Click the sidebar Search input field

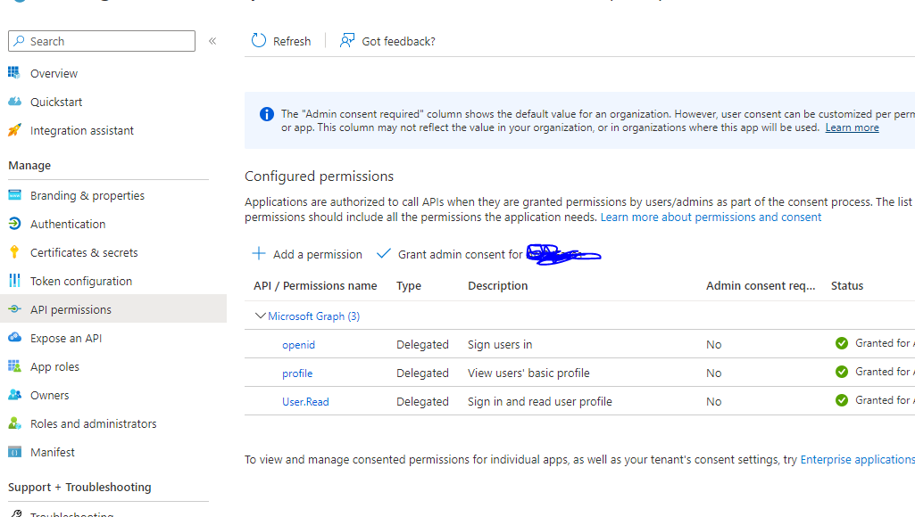[x=102, y=41]
